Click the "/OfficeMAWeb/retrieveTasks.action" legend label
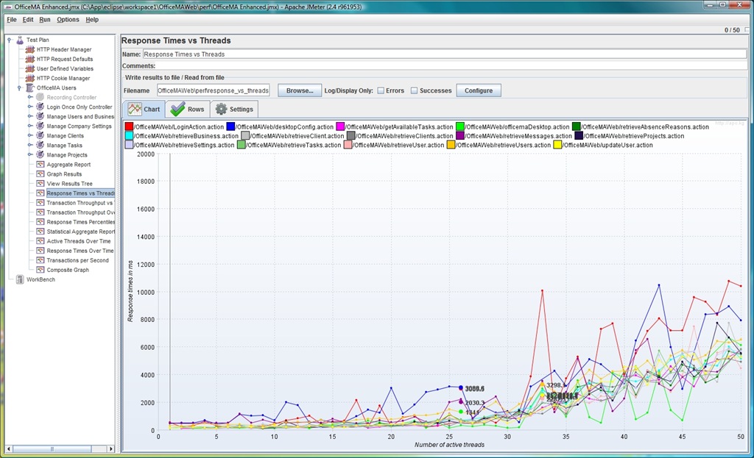The image size is (754, 458). [x=294, y=145]
